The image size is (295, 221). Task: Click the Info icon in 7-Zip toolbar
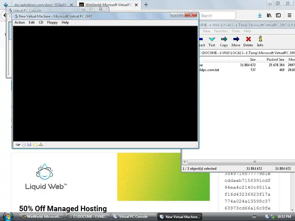[260, 41]
